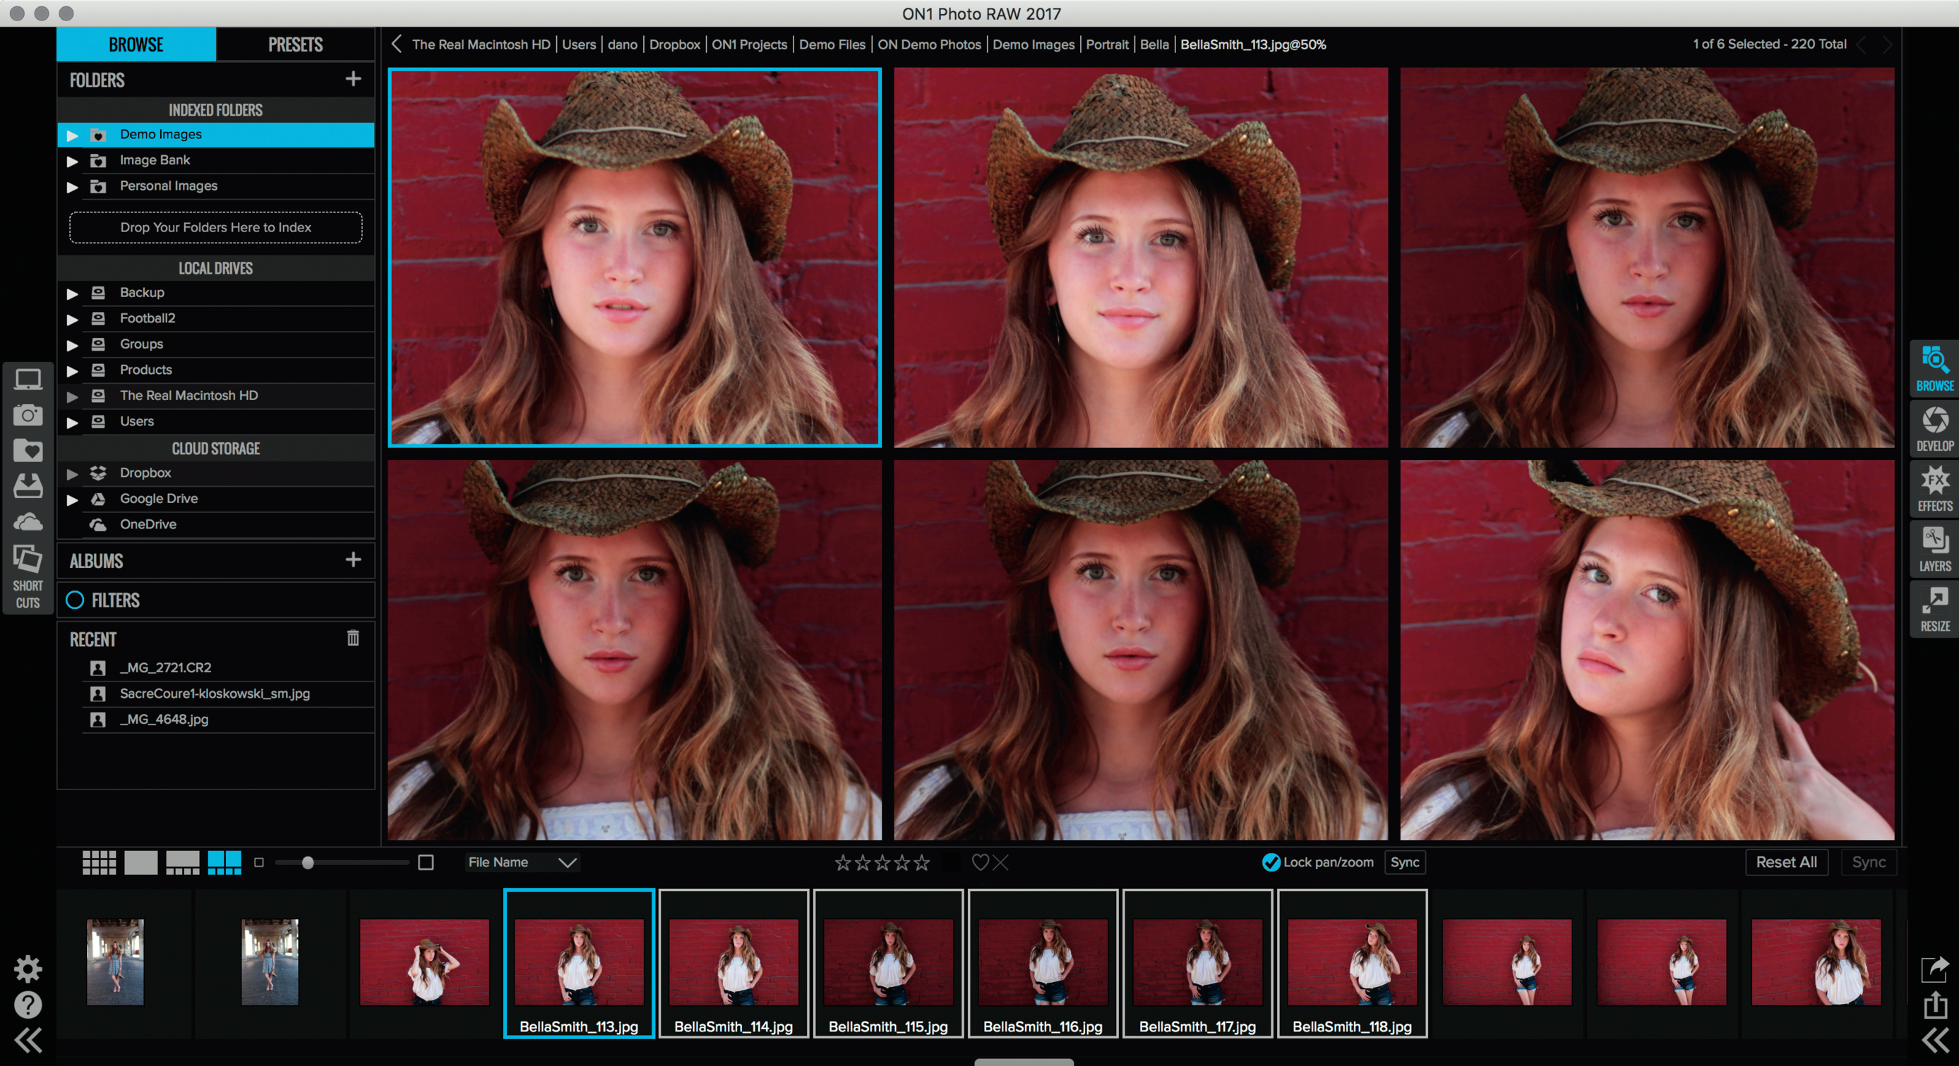Disable Lock pan/zoom checkbox
This screenshot has width=1959, height=1066.
tap(1271, 862)
